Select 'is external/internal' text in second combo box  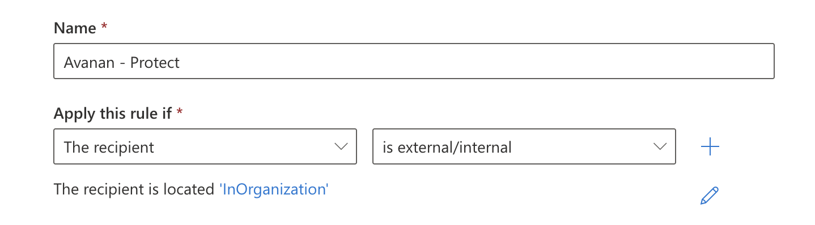point(447,148)
